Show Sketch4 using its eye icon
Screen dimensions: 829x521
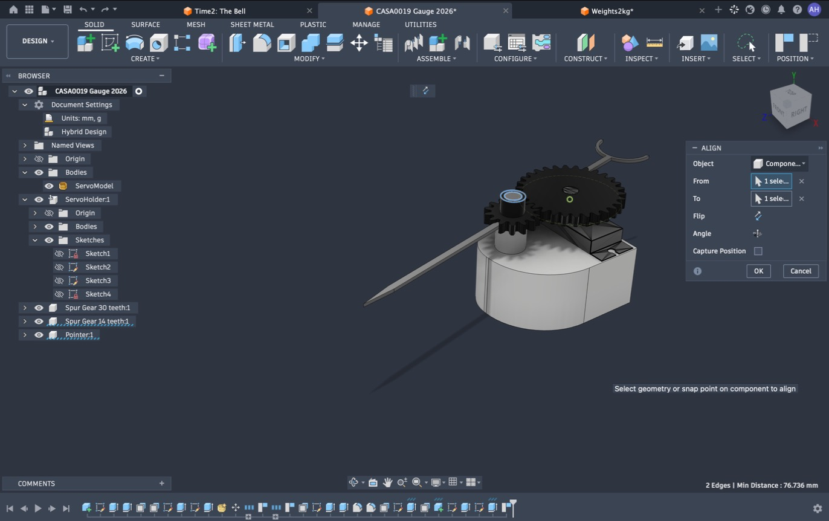pos(59,294)
